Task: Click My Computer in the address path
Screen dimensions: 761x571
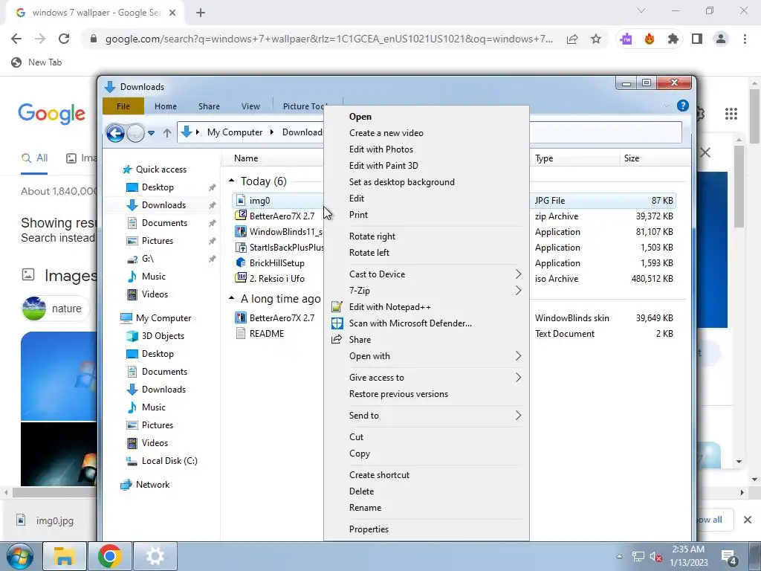Action: click(234, 132)
